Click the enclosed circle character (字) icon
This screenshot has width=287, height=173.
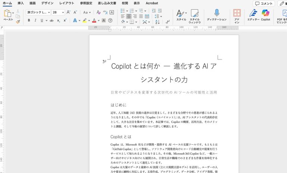pos(110,21)
